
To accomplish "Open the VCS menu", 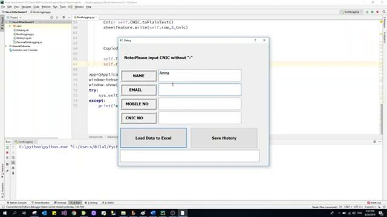I will 70,7.
